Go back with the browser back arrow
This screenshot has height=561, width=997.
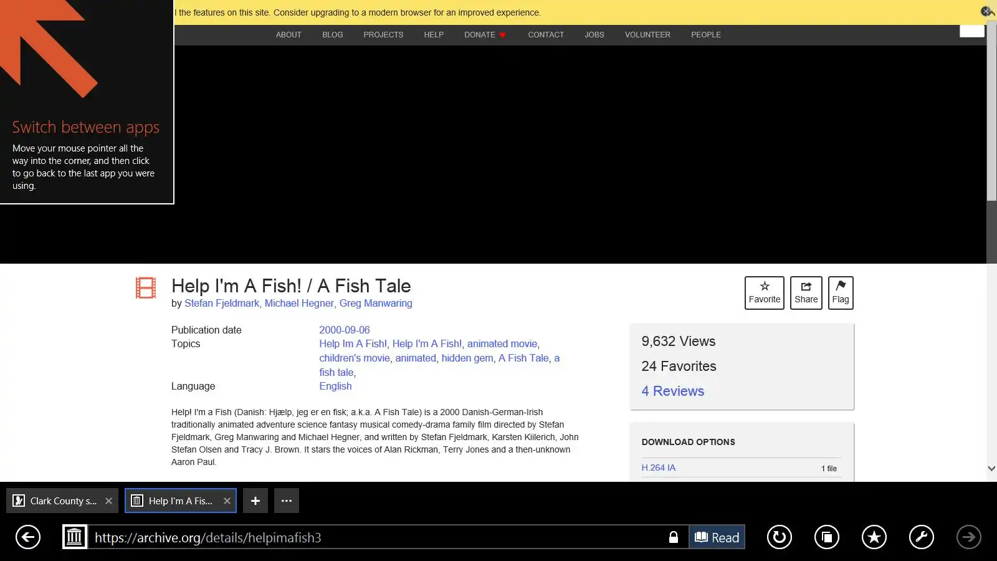click(28, 537)
